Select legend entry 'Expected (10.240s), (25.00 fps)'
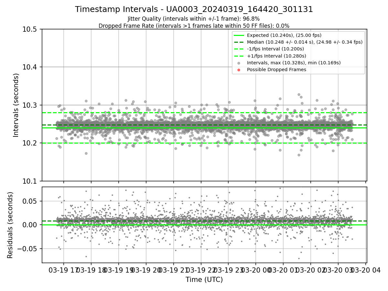388x291 pixels. [x=284, y=35]
